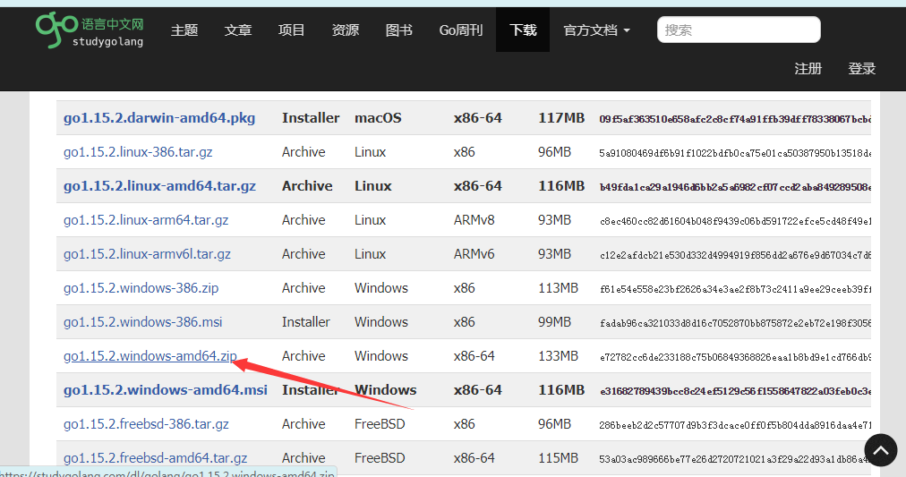Click 115MB size in freebsd-amd64 row
906x477 pixels.
pyautogui.click(x=558, y=458)
